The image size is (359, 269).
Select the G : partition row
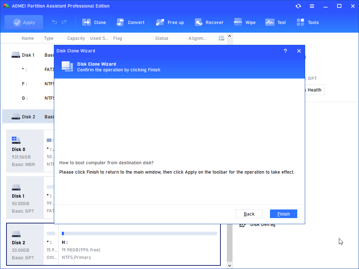pyautogui.click(x=28, y=98)
